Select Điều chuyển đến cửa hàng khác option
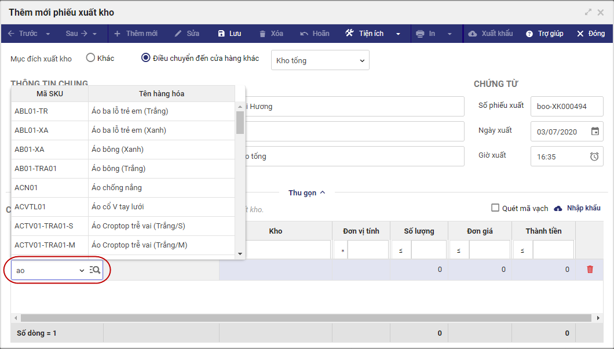Screen dimensions: 614x349 click(x=146, y=58)
